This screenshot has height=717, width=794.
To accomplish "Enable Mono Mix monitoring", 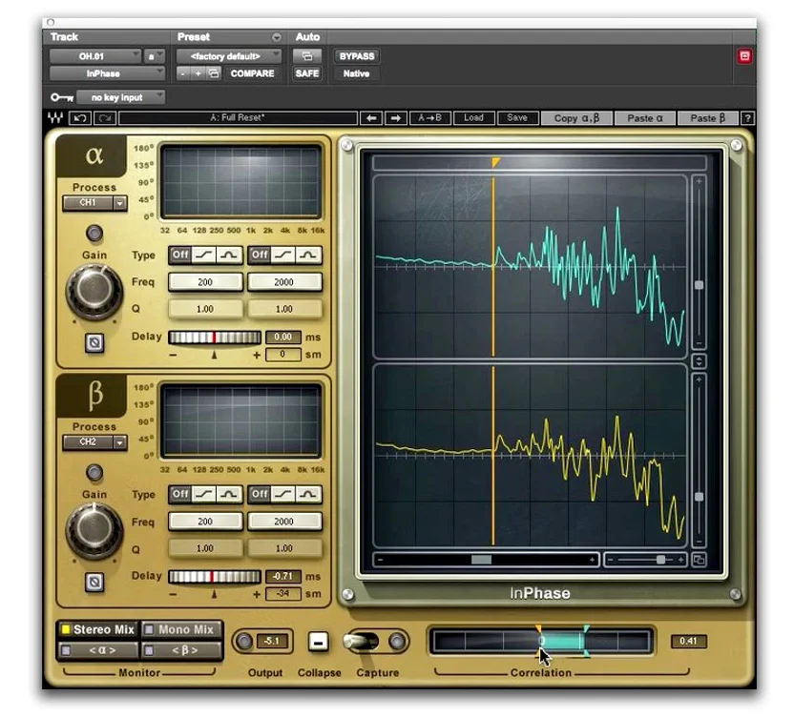I will tap(181, 629).
